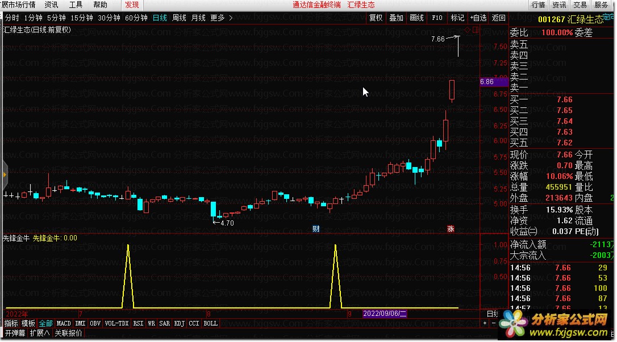Select the 15分钟 period

(81, 18)
